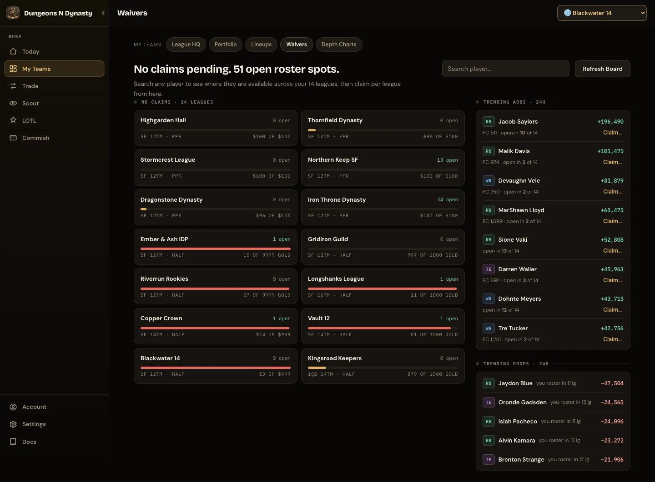Select the Brenton Strange trending drop name
655x482 pixels.
521,460
